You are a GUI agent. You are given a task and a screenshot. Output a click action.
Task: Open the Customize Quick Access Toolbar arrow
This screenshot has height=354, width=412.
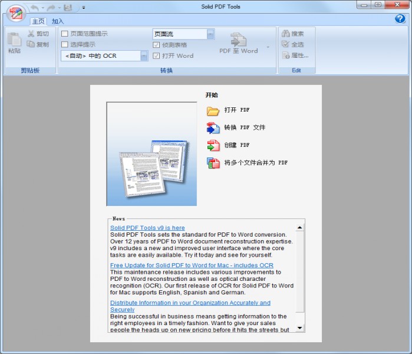pos(84,8)
